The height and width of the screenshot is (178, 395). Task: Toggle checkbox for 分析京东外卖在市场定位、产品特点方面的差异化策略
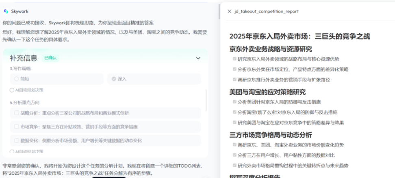234,69
